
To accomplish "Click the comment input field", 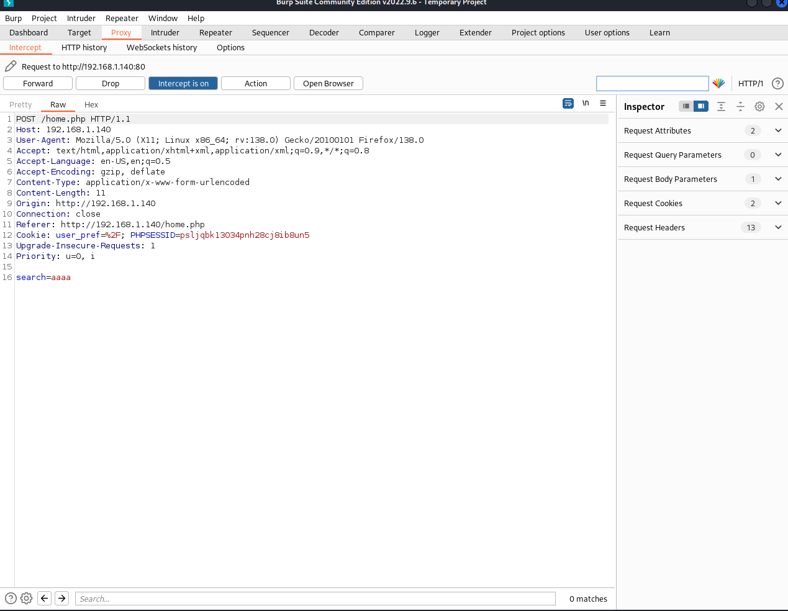I will (x=653, y=83).
